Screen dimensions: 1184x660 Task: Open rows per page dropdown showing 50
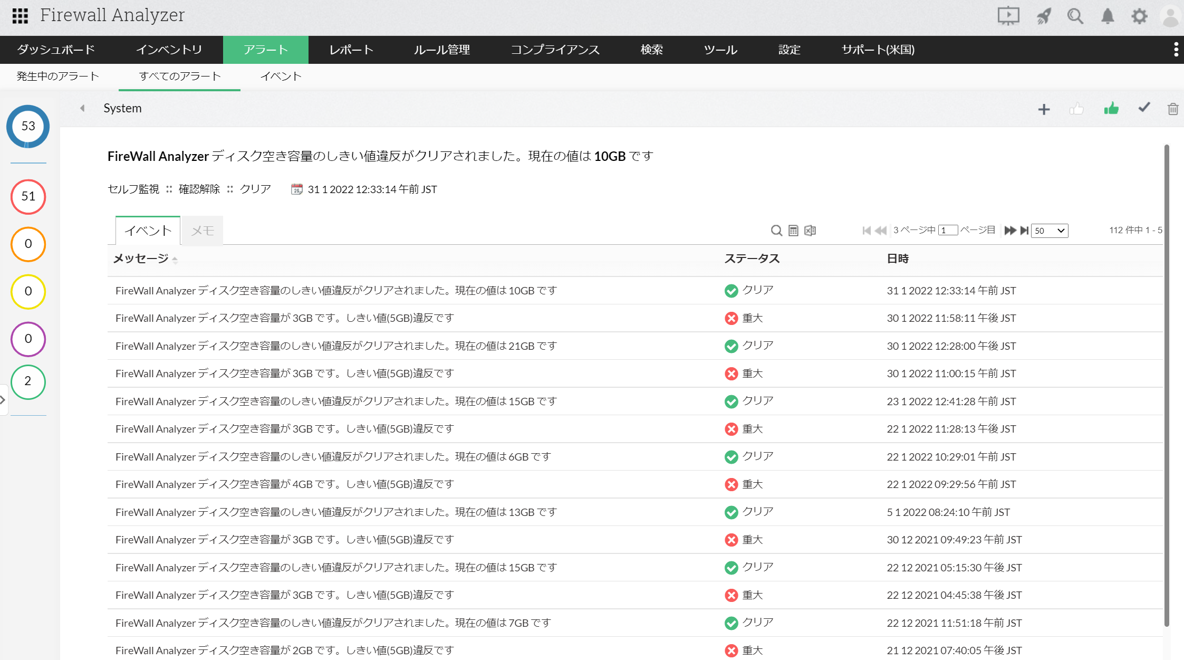click(1050, 231)
